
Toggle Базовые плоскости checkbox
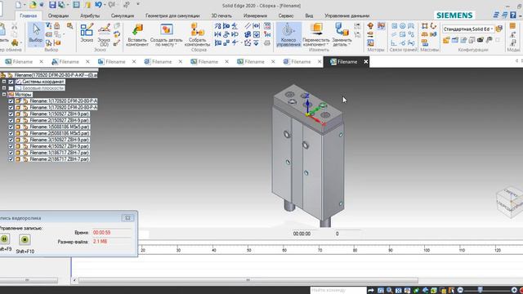click(x=11, y=88)
